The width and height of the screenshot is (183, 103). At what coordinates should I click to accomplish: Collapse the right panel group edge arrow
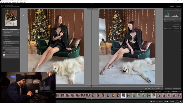(x=182, y=49)
